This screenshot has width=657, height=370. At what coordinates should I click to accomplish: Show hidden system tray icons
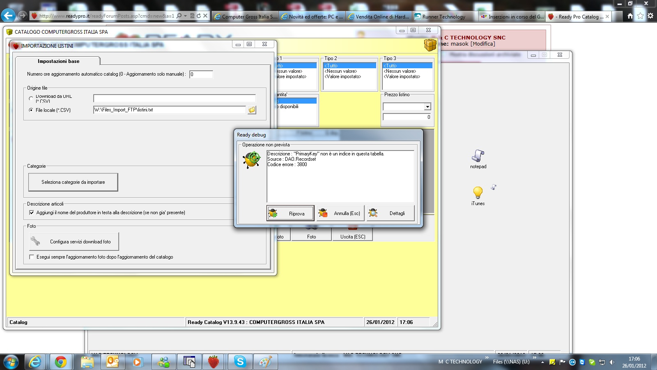pyautogui.click(x=542, y=362)
